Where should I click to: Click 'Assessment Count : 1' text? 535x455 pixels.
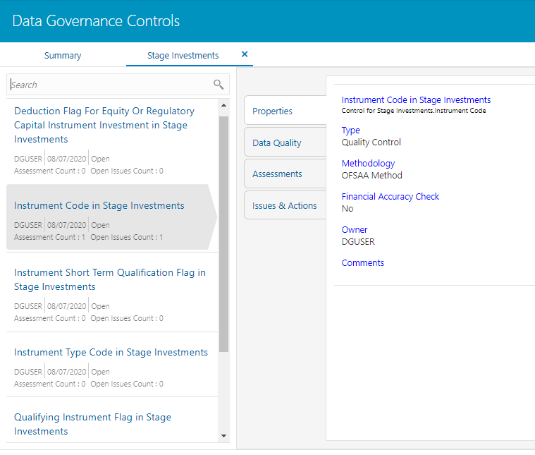[x=49, y=237]
